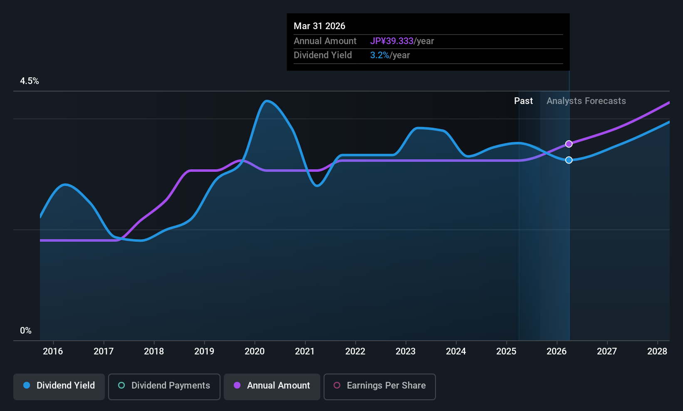
Task: Click the 2019 x-axis year label
Action: click(204, 352)
